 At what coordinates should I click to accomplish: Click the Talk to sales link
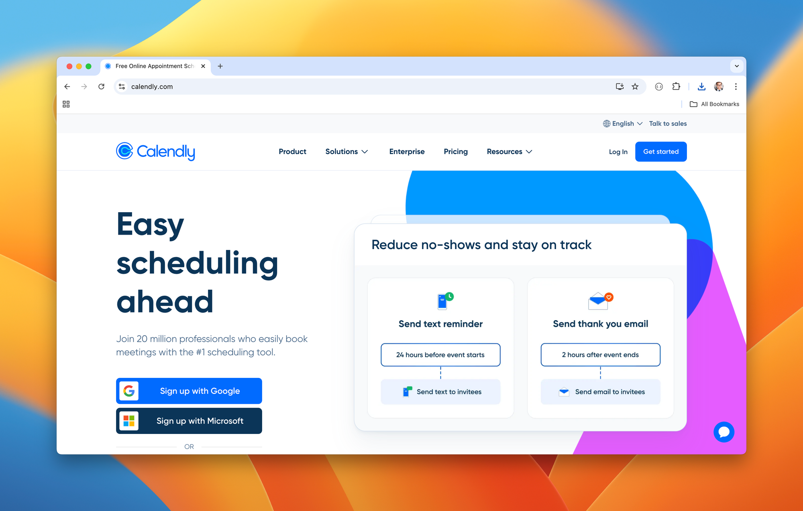coord(668,124)
